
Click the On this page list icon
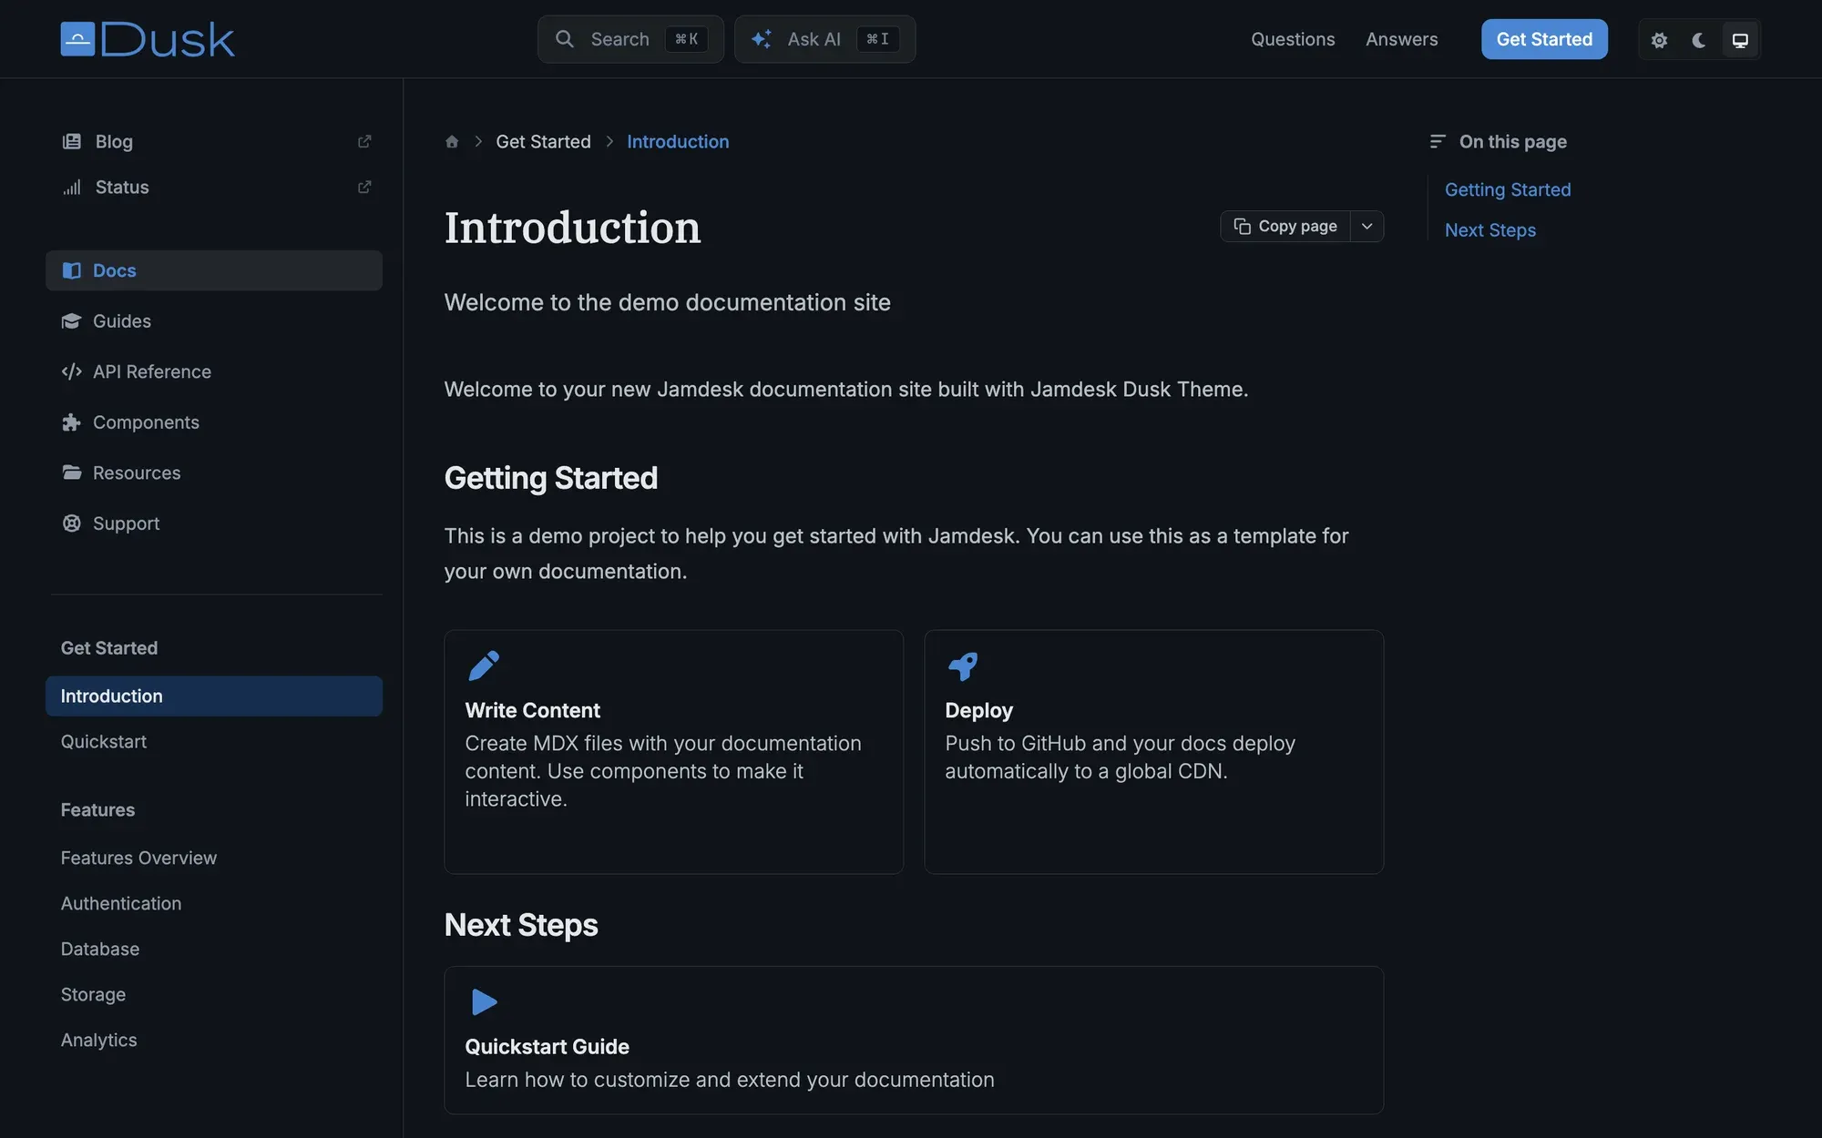click(x=1438, y=141)
